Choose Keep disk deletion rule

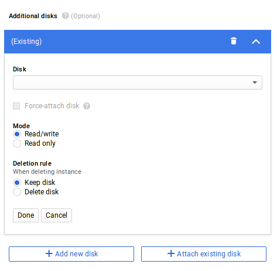coord(17,183)
